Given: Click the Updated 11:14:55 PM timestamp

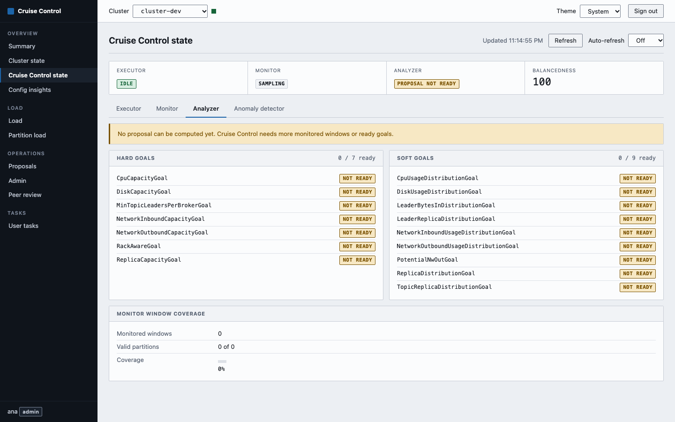Looking at the screenshot, I should point(513,41).
